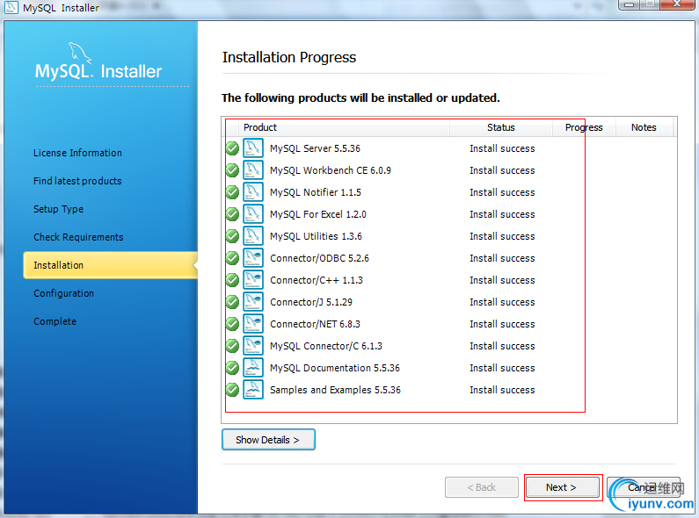Click the MySQL Notifier 1.1.5 product icon
699x518 pixels.
[252, 192]
